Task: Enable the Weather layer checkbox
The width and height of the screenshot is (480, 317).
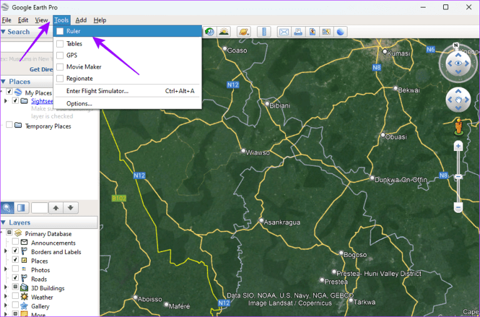Action: (x=15, y=296)
